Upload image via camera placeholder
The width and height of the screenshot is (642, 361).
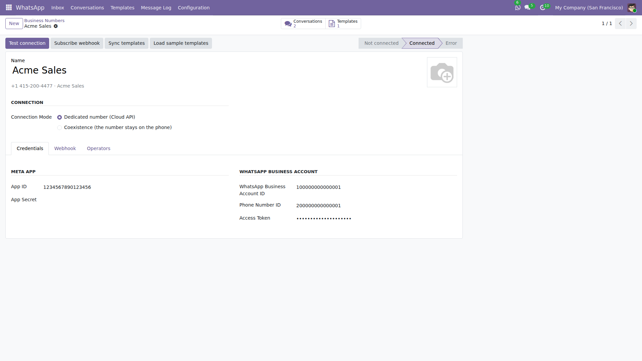(442, 72)
